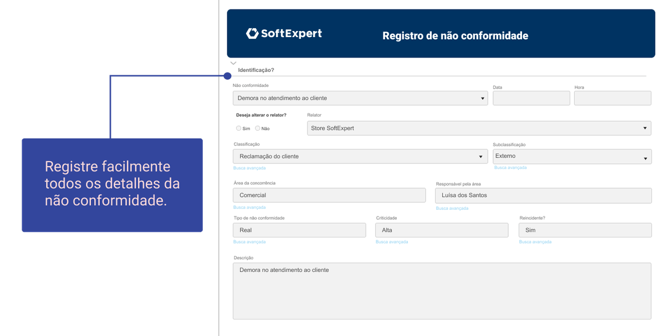
Task: Click Busca avançada under Responsável pela área
Action: point(452,208)
